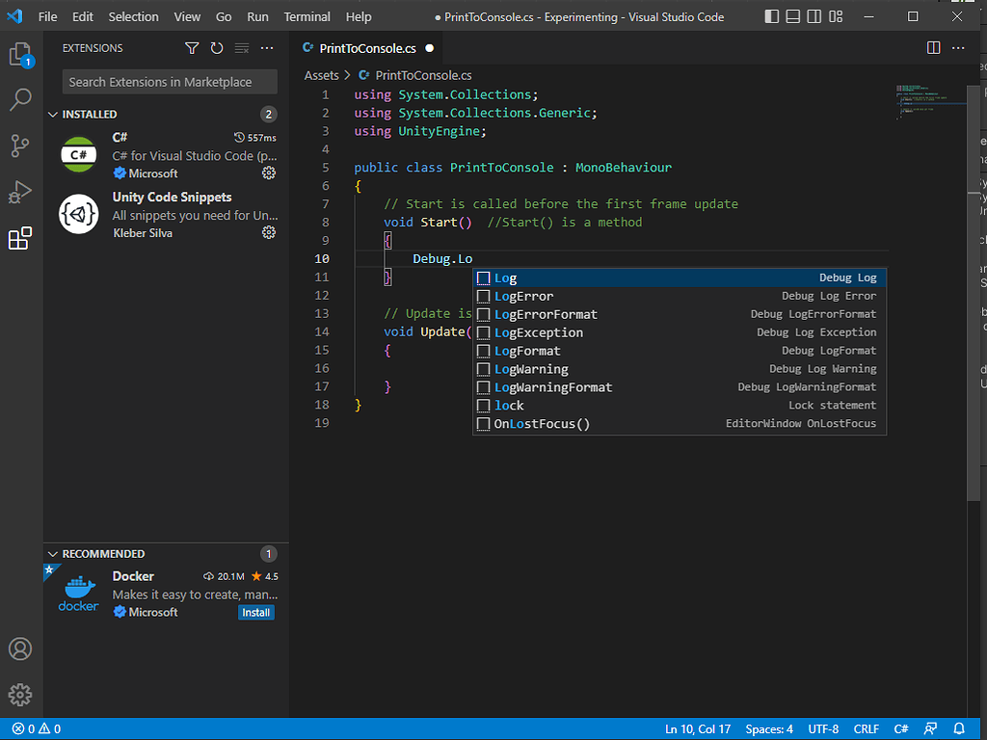Open the Accounts icon in activity bar

[x=20, y=648]
